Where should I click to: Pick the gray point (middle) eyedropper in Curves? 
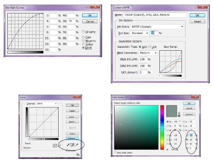[x=72, y=145]
